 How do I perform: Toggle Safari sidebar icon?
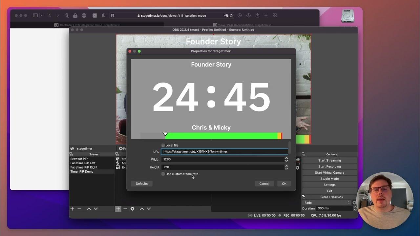point(35,15)
